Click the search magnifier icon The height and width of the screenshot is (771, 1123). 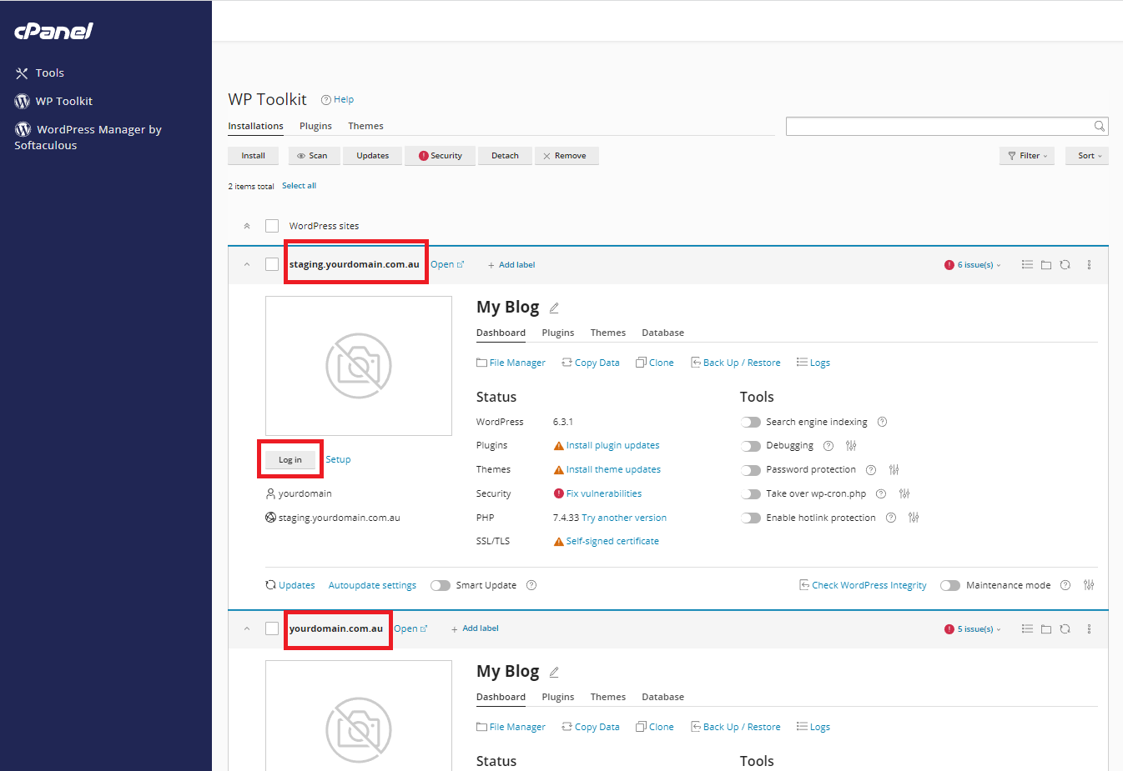(x=1100, y=126)
